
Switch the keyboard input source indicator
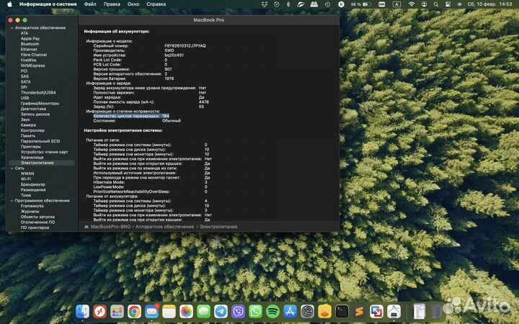[396, 4]
